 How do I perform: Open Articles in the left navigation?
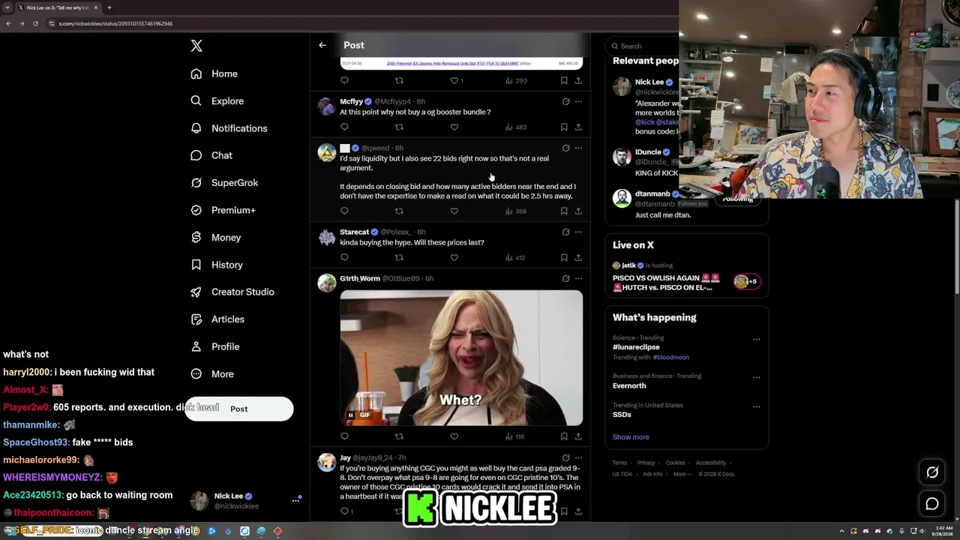(x=217, y=319)
